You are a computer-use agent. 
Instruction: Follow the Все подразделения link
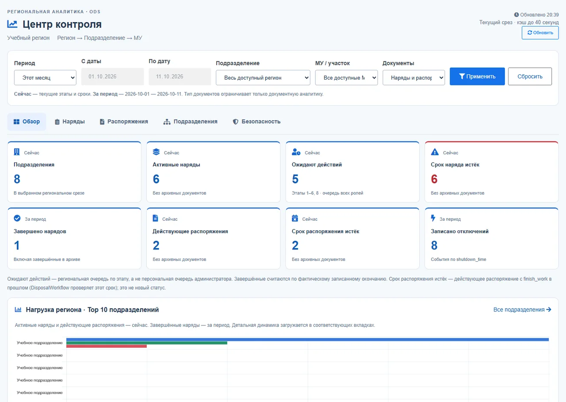pos(522,310)
